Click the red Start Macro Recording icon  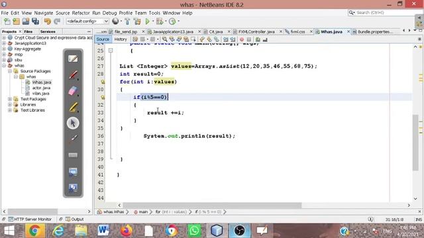(x=242, y=40)
